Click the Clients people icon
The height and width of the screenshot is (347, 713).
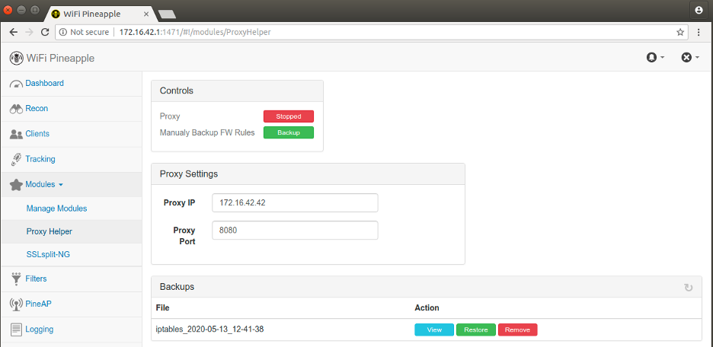point(16,135)
